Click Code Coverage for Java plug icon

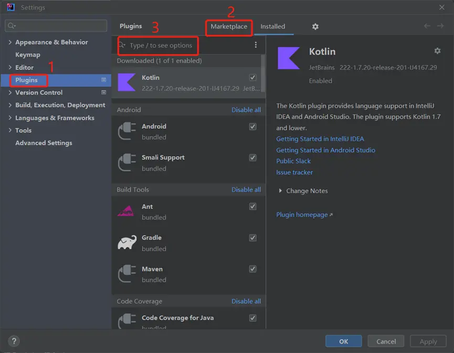(127, 320)
